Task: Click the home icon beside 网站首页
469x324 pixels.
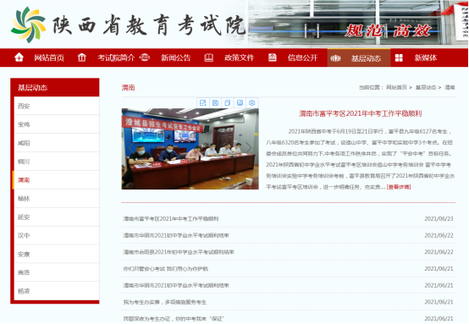Action: [x=19, y=57]
